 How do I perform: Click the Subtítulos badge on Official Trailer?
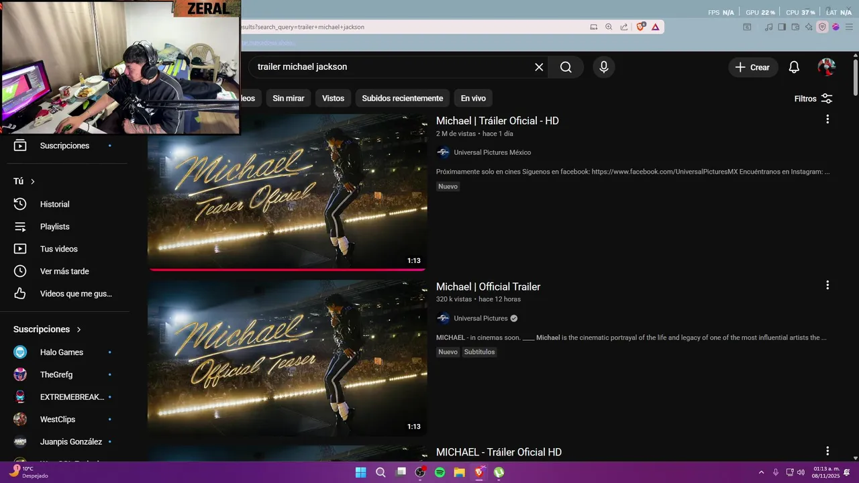479,352
